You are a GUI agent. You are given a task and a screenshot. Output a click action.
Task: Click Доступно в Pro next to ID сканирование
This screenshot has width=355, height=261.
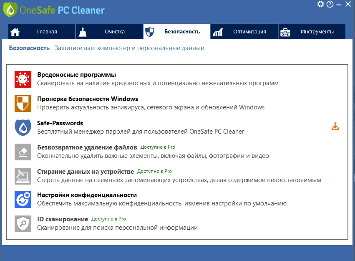(x=108, y=219)
